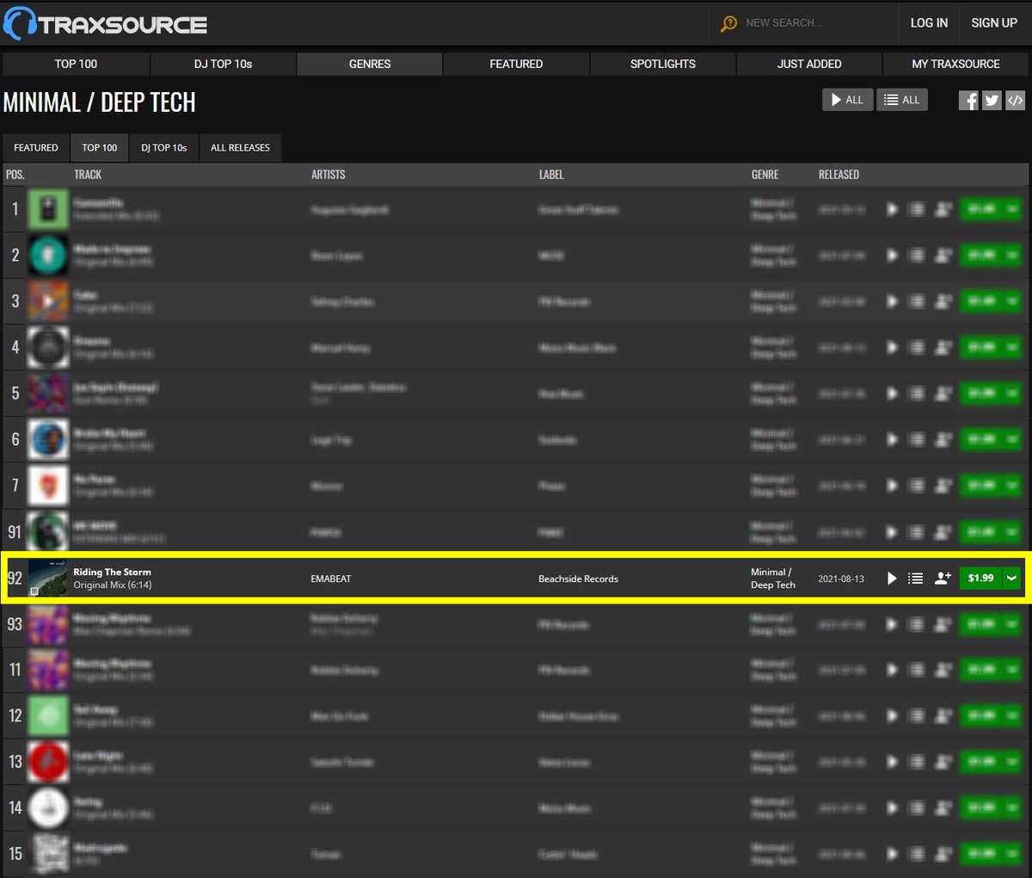Open the Riding The Storm title link
The width and height of the screenshot is (1032, 878).
click(112, 572)
